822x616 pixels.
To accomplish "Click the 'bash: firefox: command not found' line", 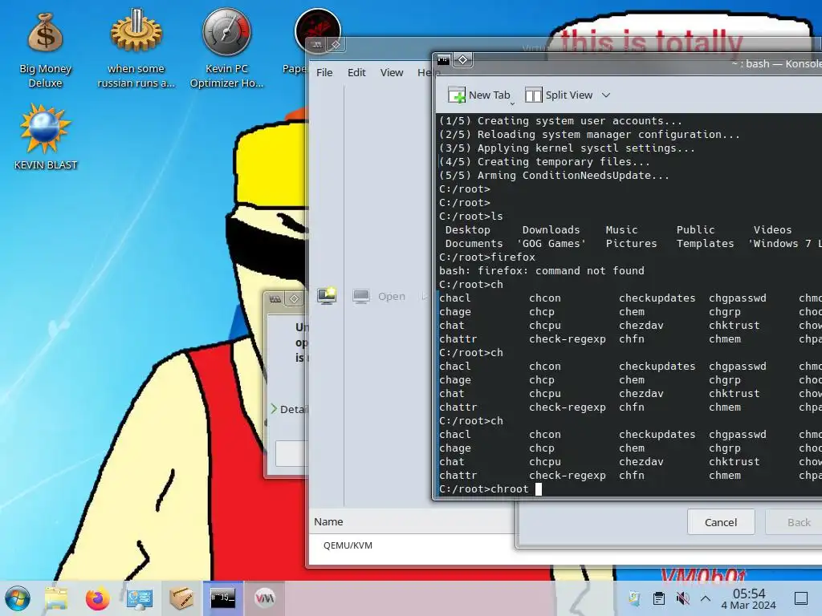I will point(542,271).
